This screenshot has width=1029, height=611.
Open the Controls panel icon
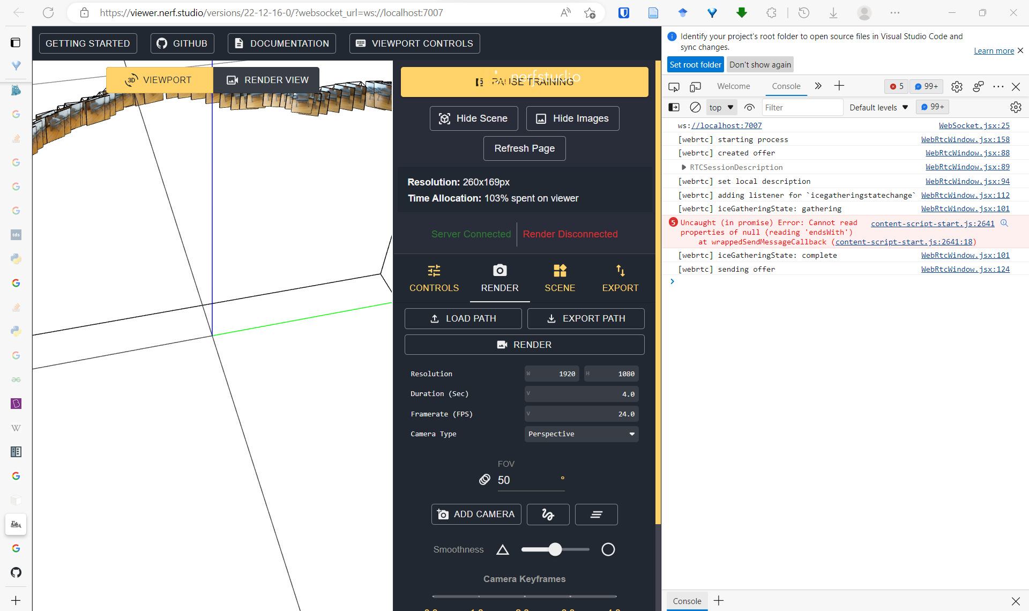pos(434,278)
